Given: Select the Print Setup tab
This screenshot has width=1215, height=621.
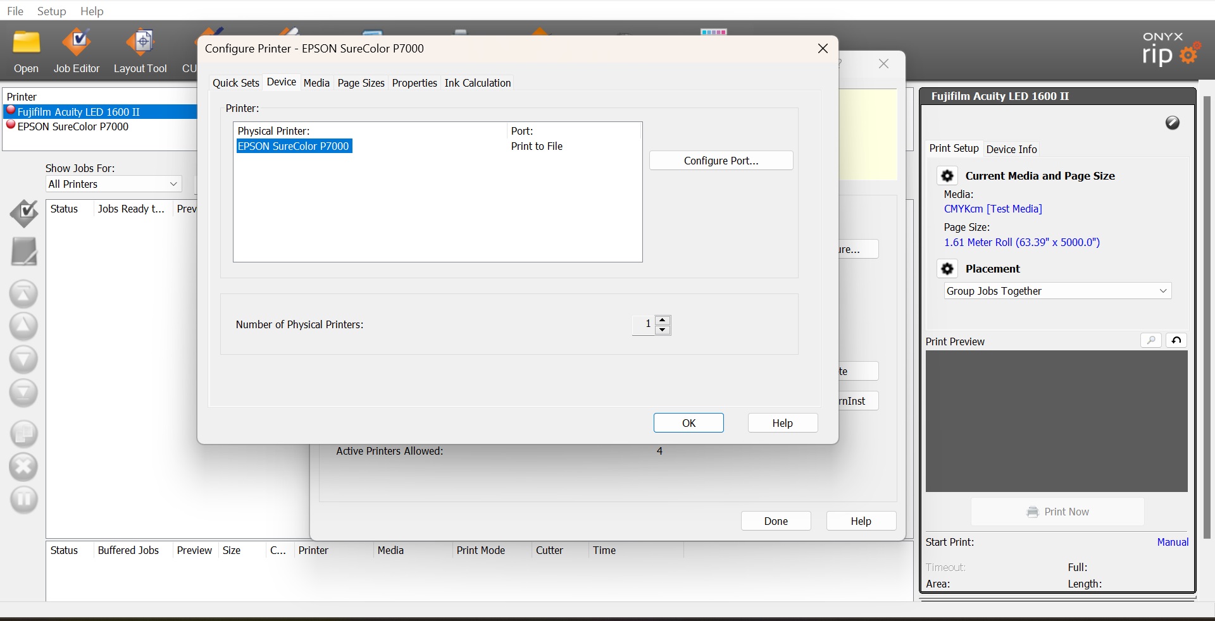Looking at the screenshot, I should coord(954,148).
